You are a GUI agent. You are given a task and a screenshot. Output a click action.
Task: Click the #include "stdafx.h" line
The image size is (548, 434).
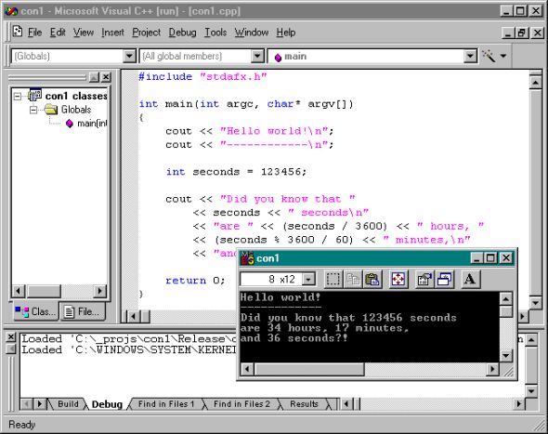click(202, 76)
